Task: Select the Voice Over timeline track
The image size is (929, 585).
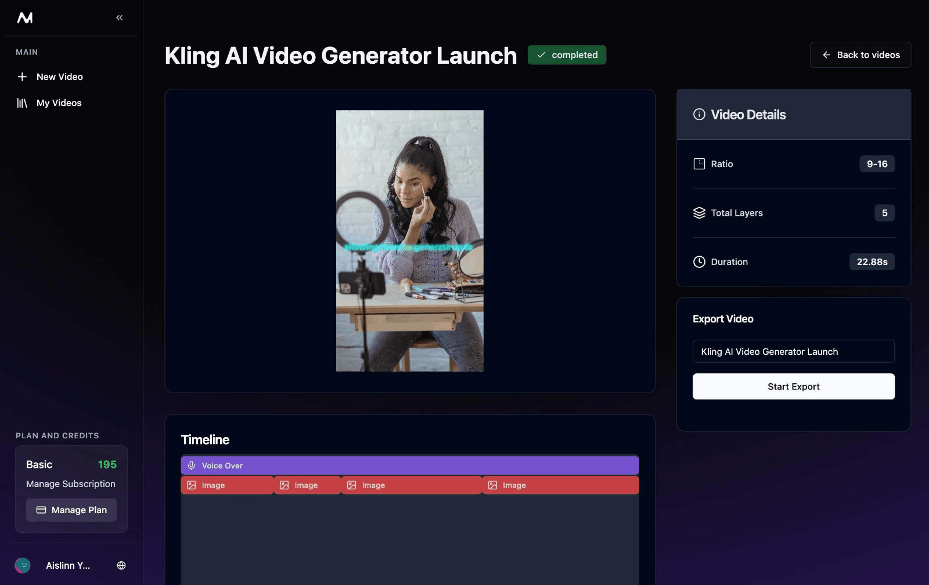Action: coord(410,466)
